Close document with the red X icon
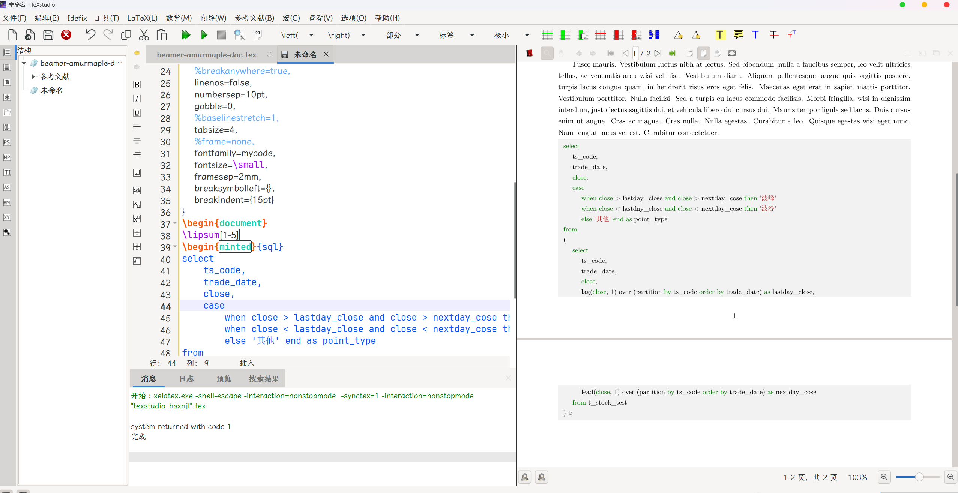Image resolution: width=958 pixels, height=493 pixels. [x=66, y=35]
